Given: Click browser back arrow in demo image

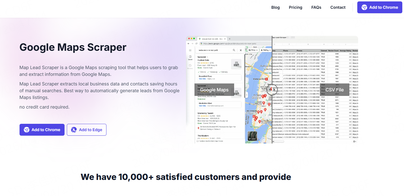Looking at the screenshot, I should (189, 43).
